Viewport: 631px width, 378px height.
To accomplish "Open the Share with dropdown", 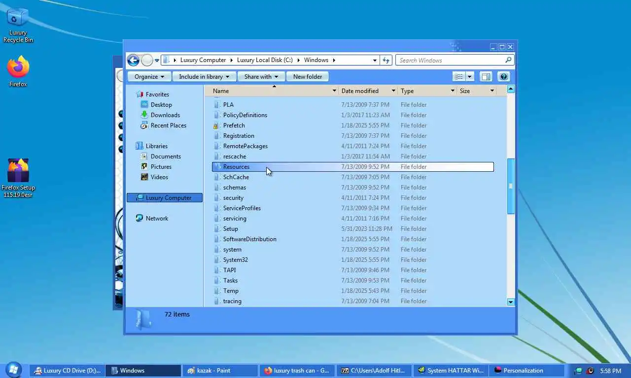I will coord(261,77).
